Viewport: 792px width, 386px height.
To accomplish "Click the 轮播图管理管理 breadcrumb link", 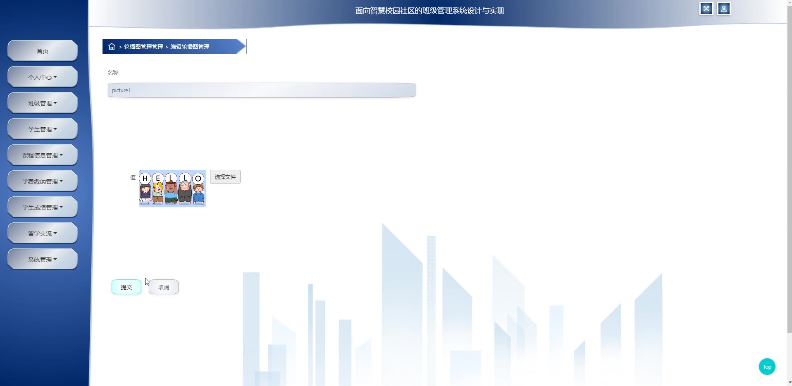I will coord(143,47).
